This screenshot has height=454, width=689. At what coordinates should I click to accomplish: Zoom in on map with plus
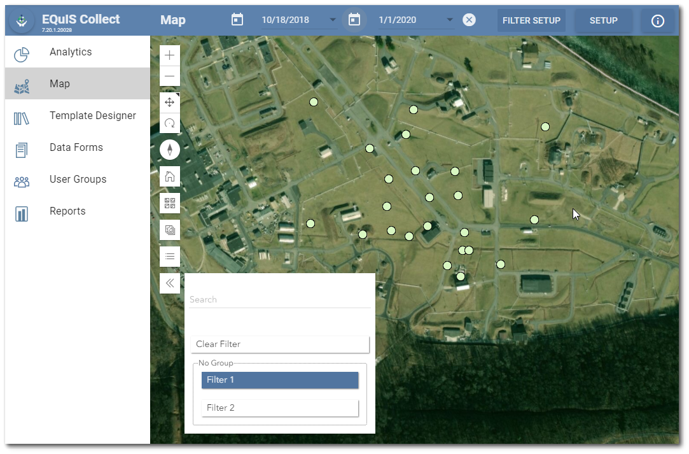point(170,55)
